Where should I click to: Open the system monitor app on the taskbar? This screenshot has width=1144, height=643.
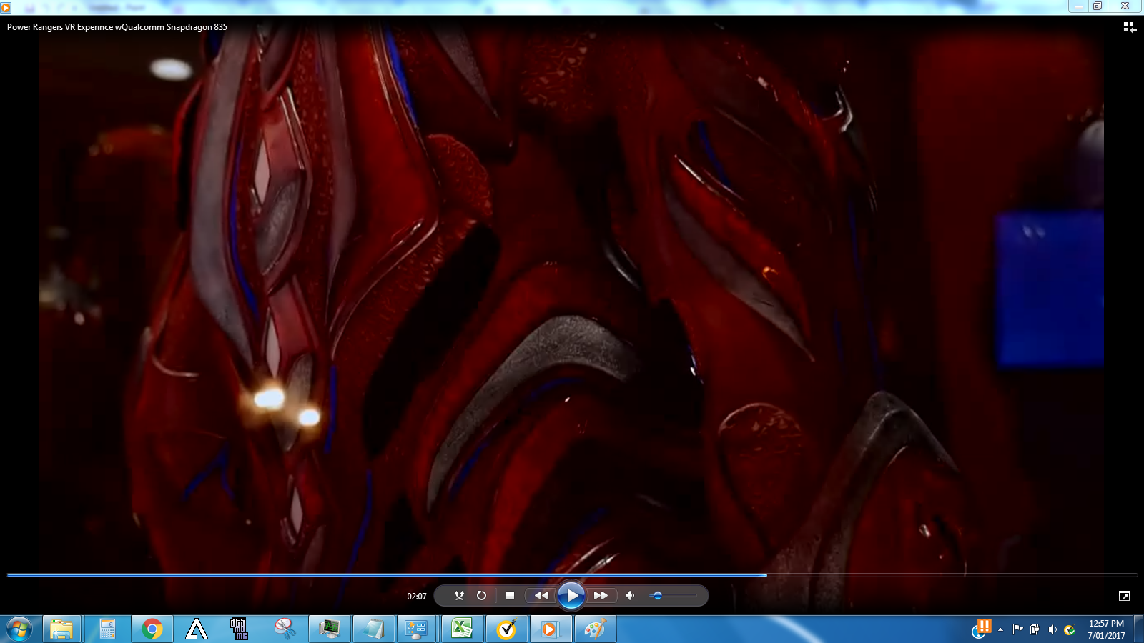[329, 629]
